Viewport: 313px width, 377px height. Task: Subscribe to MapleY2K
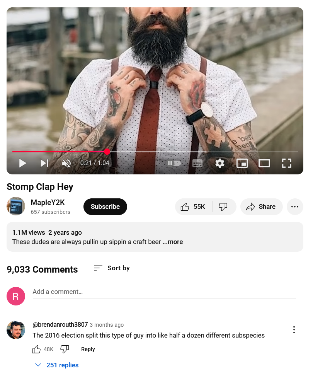pos(105,207)
